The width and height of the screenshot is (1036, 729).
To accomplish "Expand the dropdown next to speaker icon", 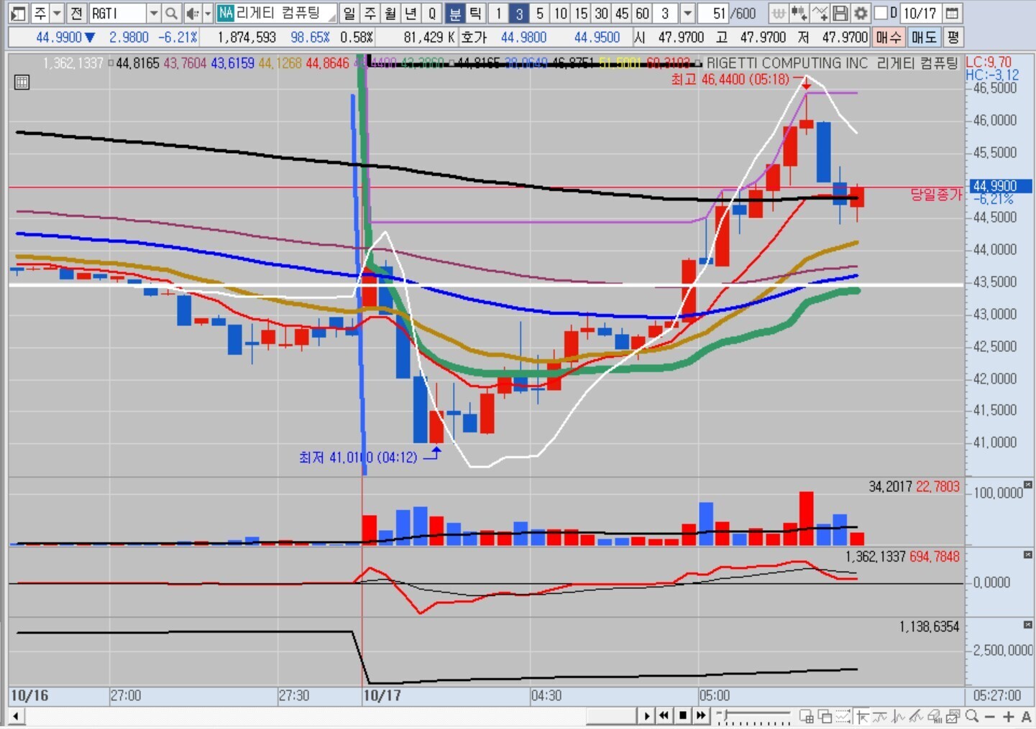I will (x=208, y=13).
